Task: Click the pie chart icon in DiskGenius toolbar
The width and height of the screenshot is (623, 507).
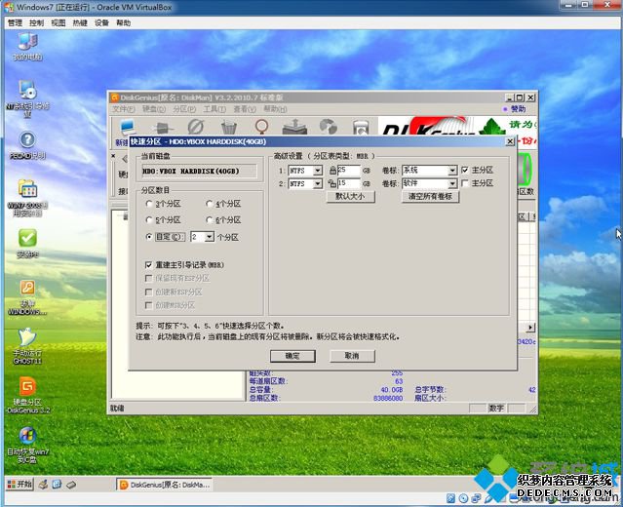Action: tap(328, 127)
